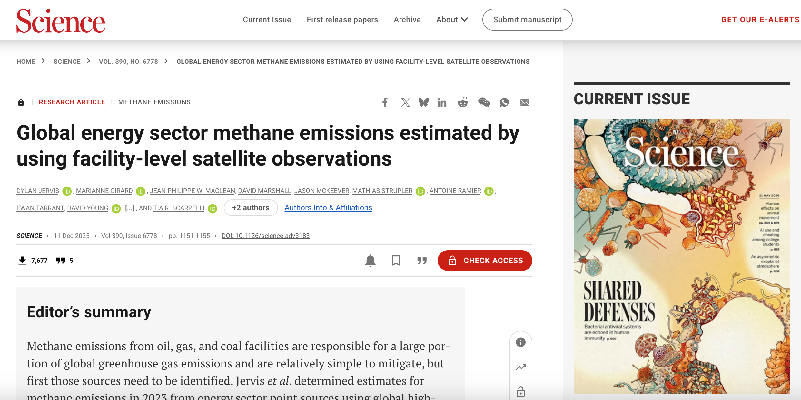The height and width of the screenshot is (400, 801).
Task: Share article on X (Twitter)
Action: point(405,102)
